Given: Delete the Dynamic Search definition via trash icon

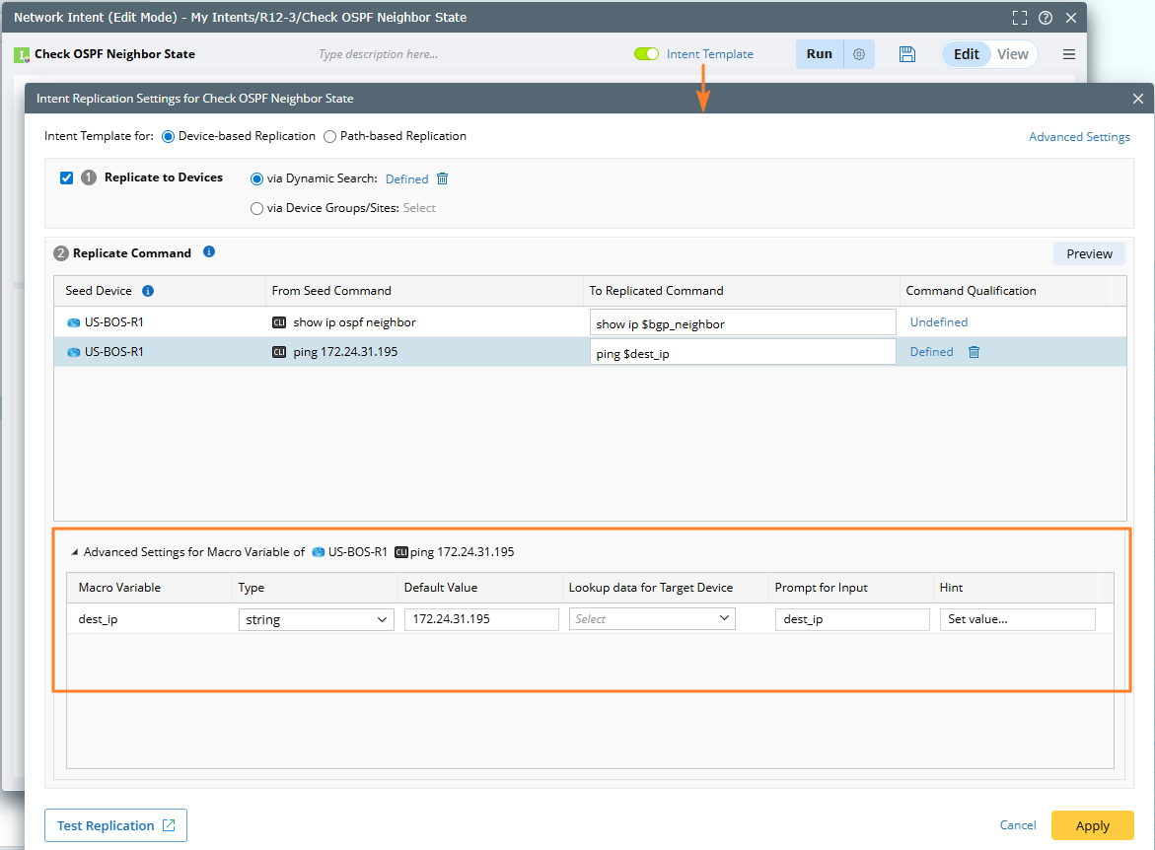Looking at the screenshot, I should tap(442, 178).
